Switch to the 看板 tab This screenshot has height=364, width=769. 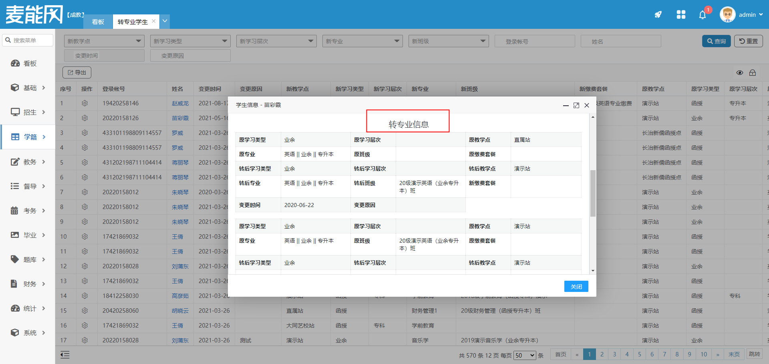pos(98,22)
